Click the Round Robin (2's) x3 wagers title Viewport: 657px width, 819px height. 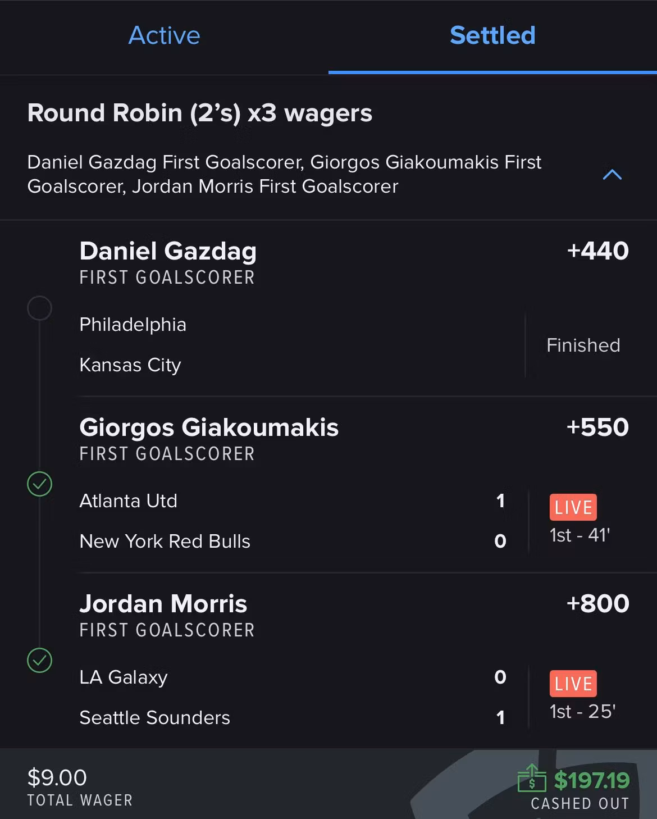click(199, 113)
